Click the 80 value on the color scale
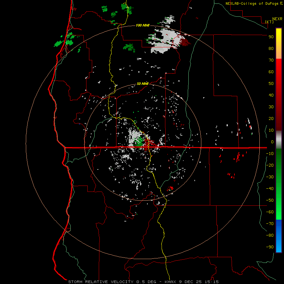The width and height of the screenshot is (284, 284). pos(271,49)
